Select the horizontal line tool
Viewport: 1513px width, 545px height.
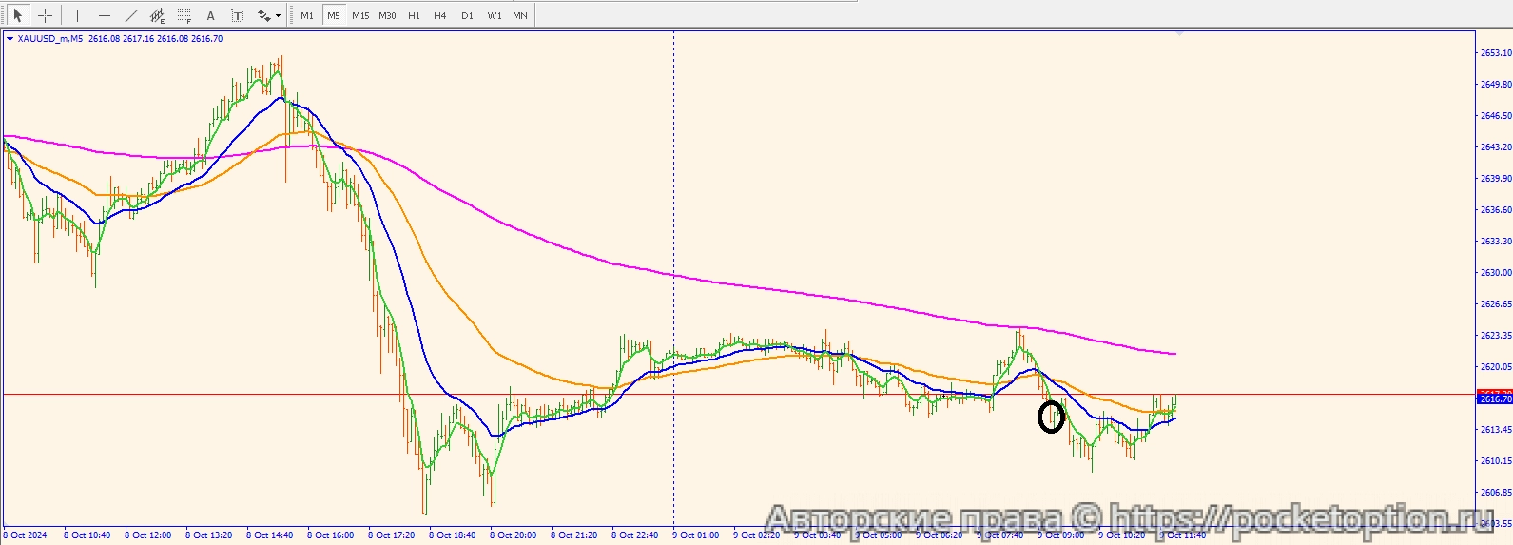(x=105, y=15)
